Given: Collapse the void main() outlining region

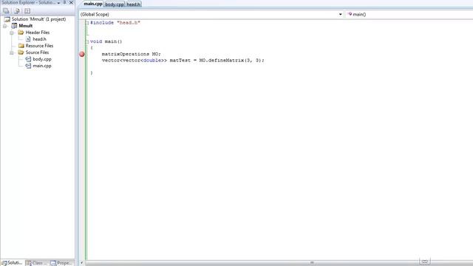Looking at the screenshot, I should 87,41.
